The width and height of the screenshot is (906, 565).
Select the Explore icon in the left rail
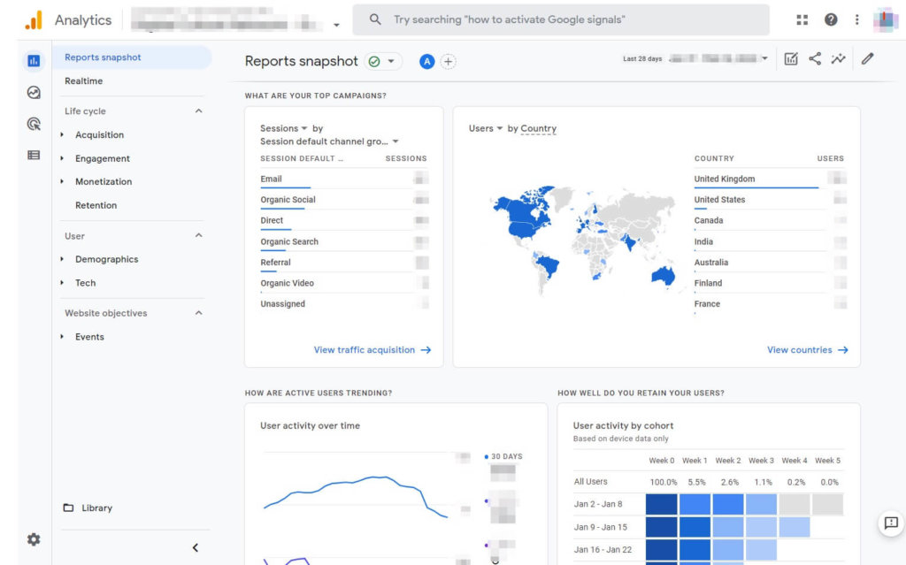[34, 92]
